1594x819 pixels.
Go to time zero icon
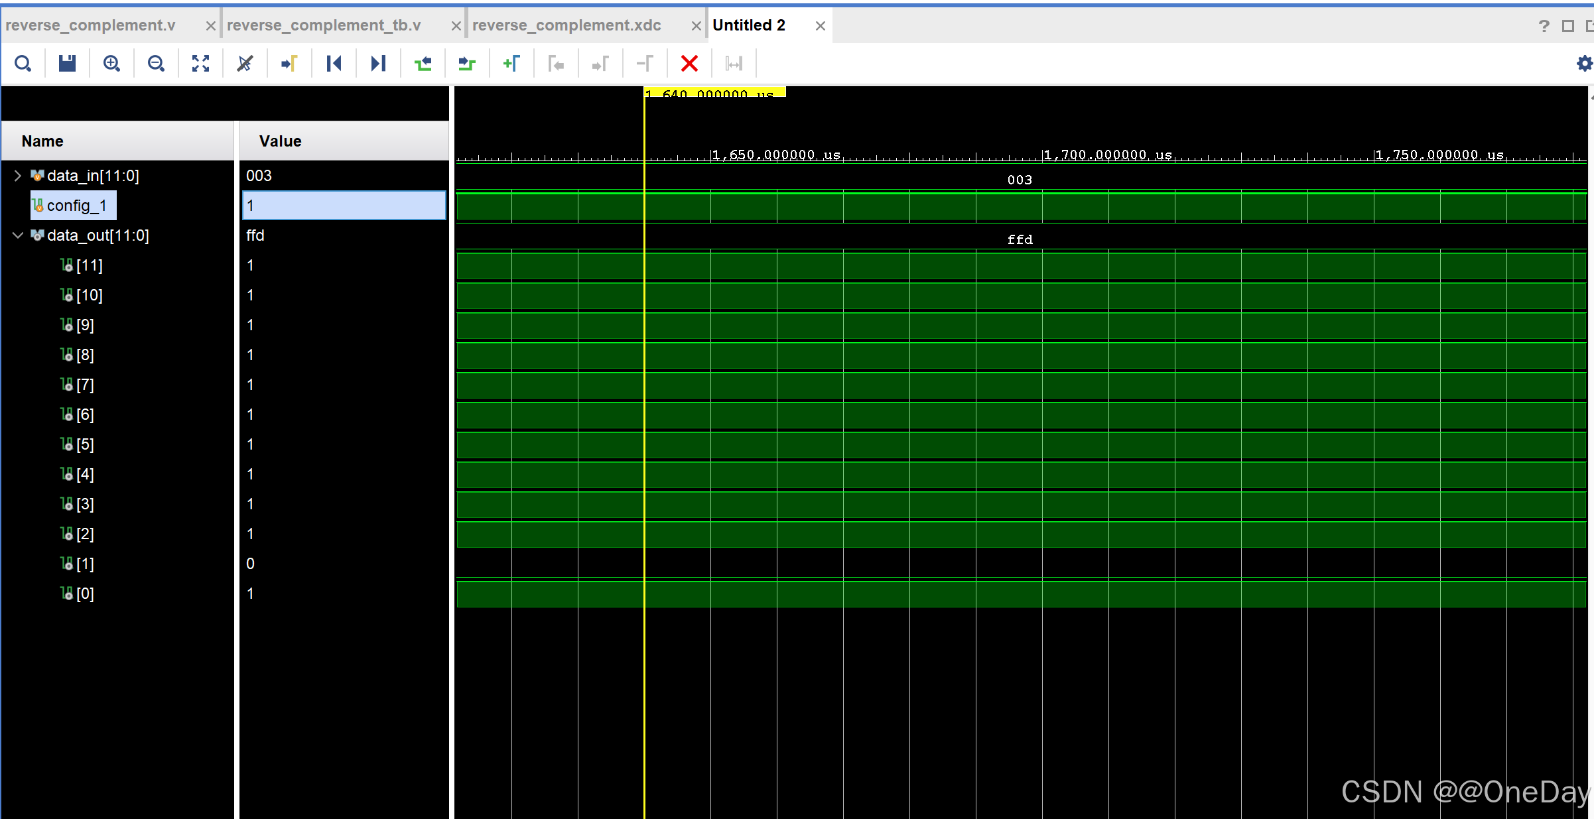(x=334, y=64)
